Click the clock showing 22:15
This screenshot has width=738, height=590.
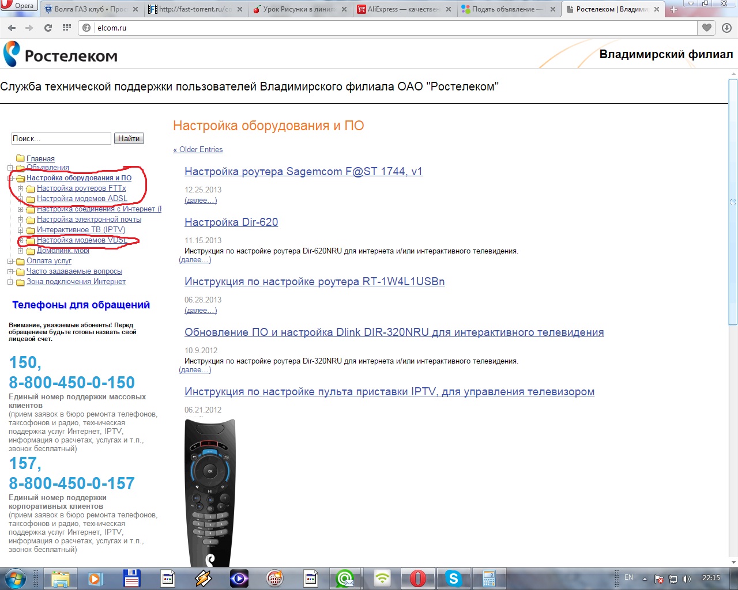711,578
